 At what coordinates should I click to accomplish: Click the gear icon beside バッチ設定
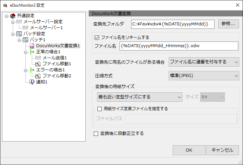coord(19,33)
